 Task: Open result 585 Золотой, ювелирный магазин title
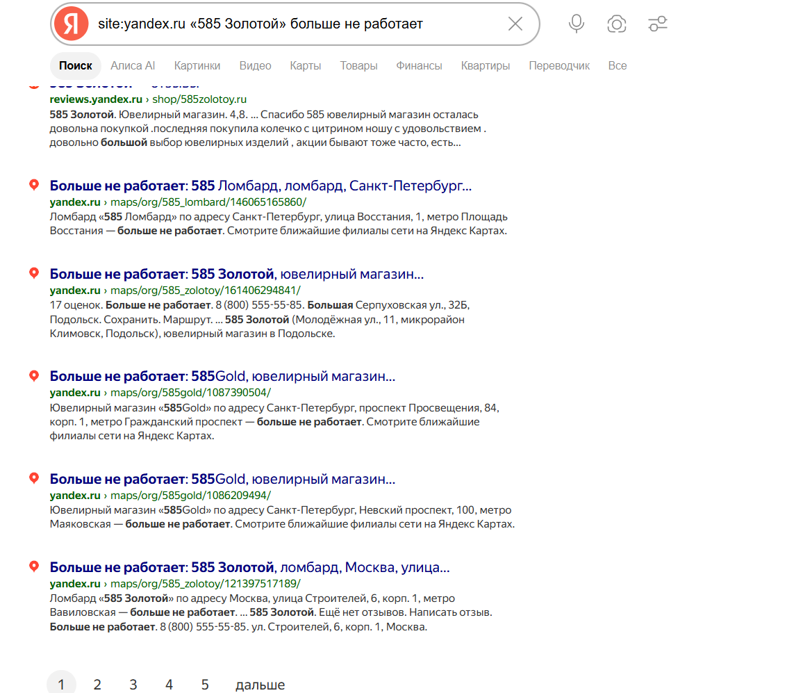237,274
